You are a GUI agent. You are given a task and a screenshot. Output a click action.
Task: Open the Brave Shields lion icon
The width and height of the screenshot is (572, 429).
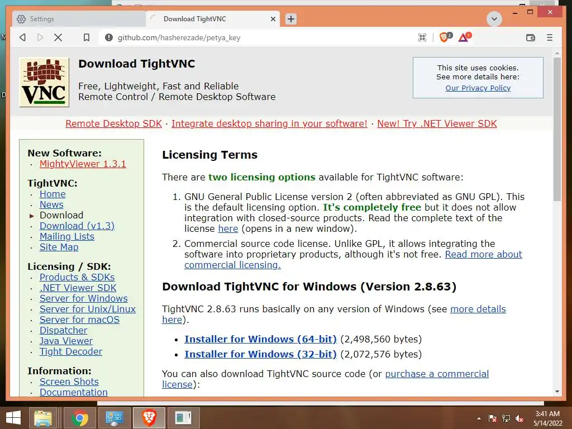click(445, 37)
